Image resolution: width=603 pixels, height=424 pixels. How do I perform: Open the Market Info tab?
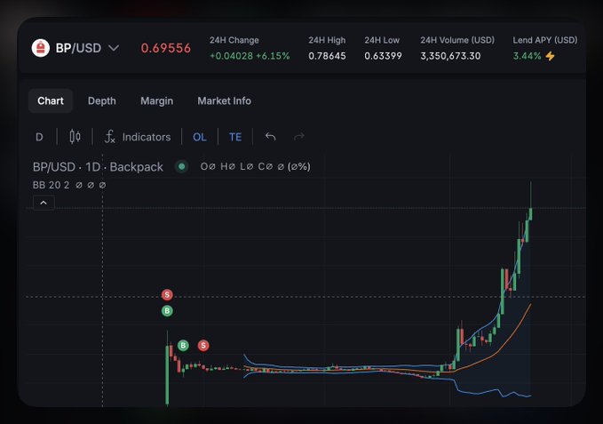(x=224, y=100)
